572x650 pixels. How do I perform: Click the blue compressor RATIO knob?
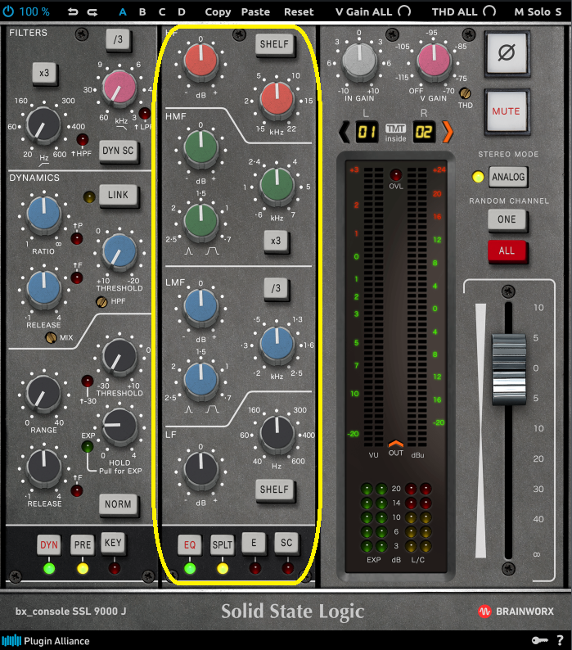43,214
